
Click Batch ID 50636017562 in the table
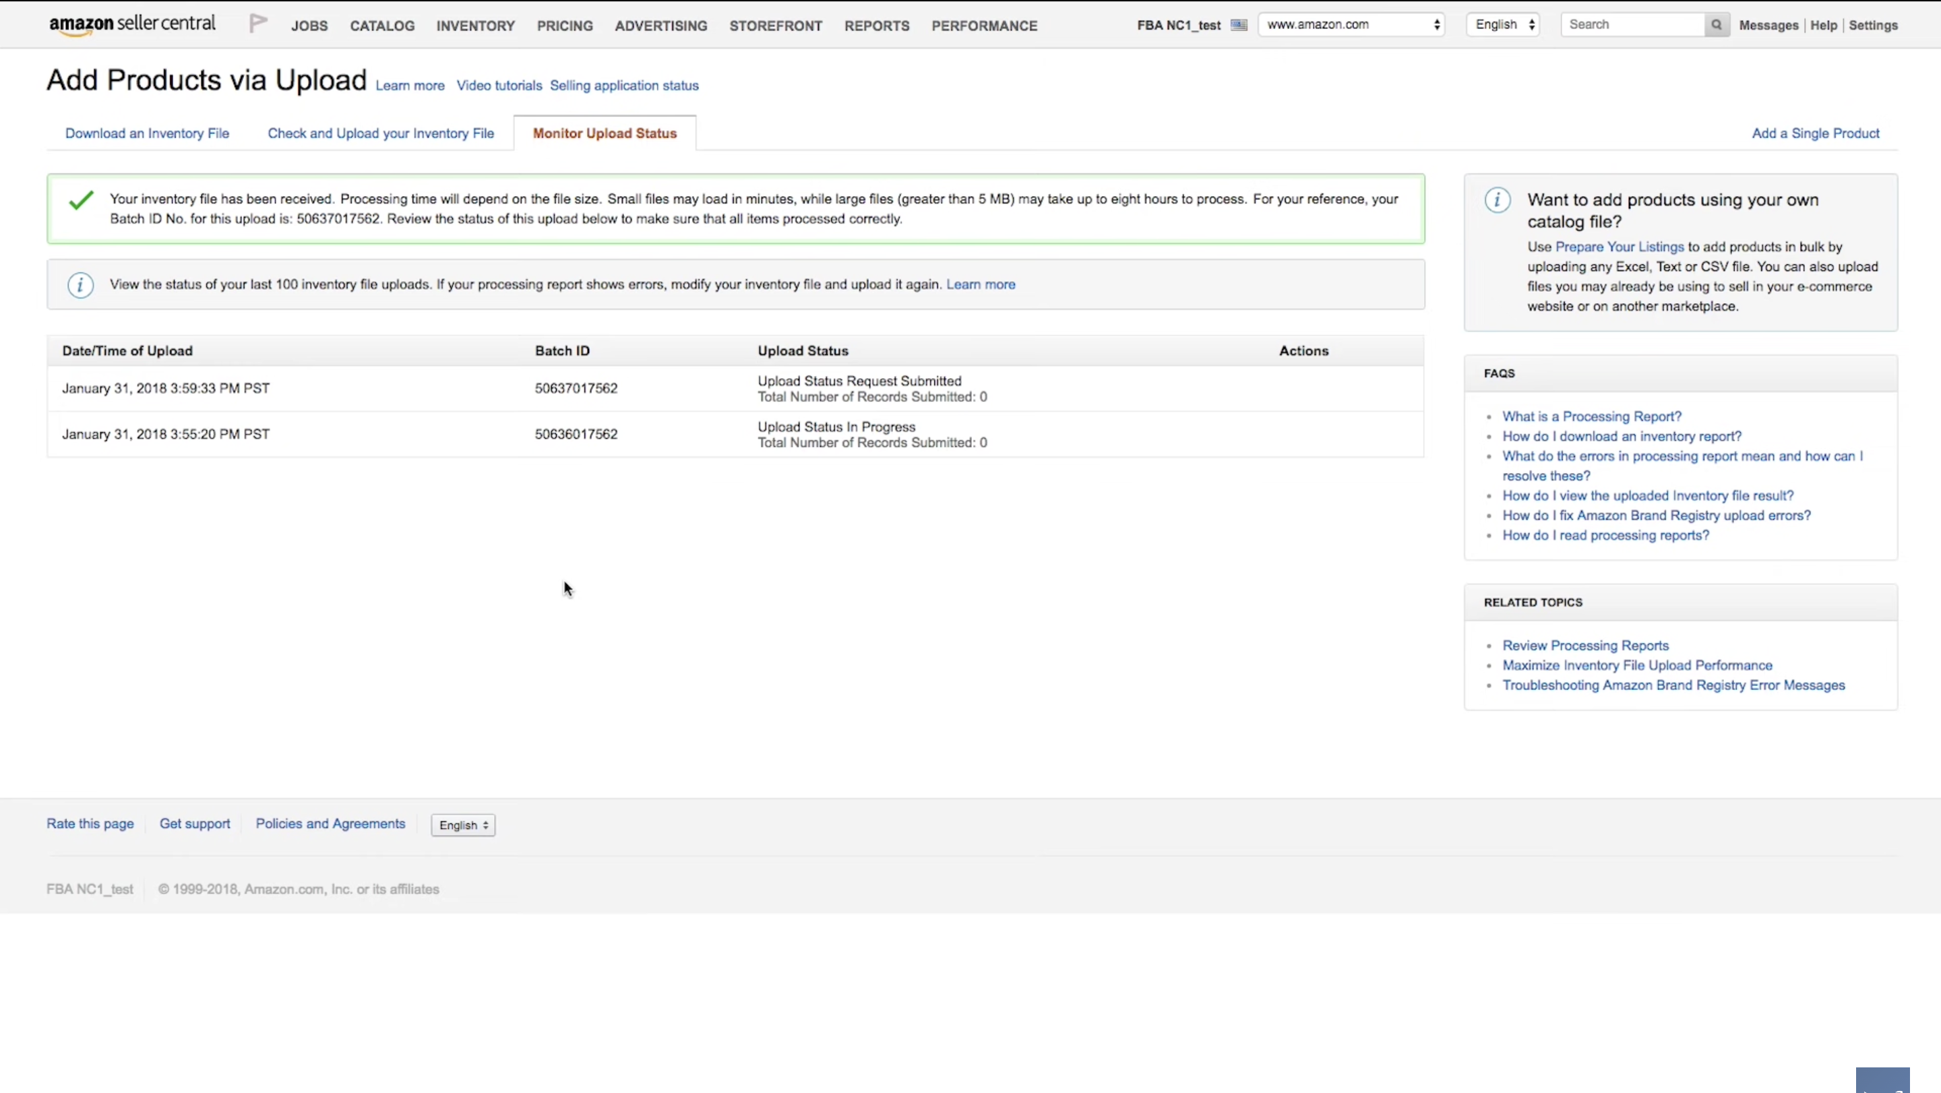coord(576,435)
